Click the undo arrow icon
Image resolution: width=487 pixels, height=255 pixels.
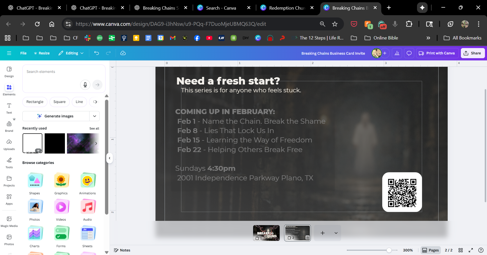[x=96, y=53]
